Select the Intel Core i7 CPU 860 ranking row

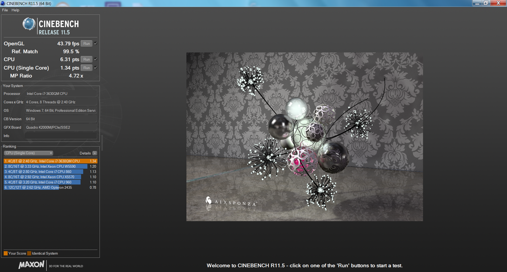click(50, 172)
